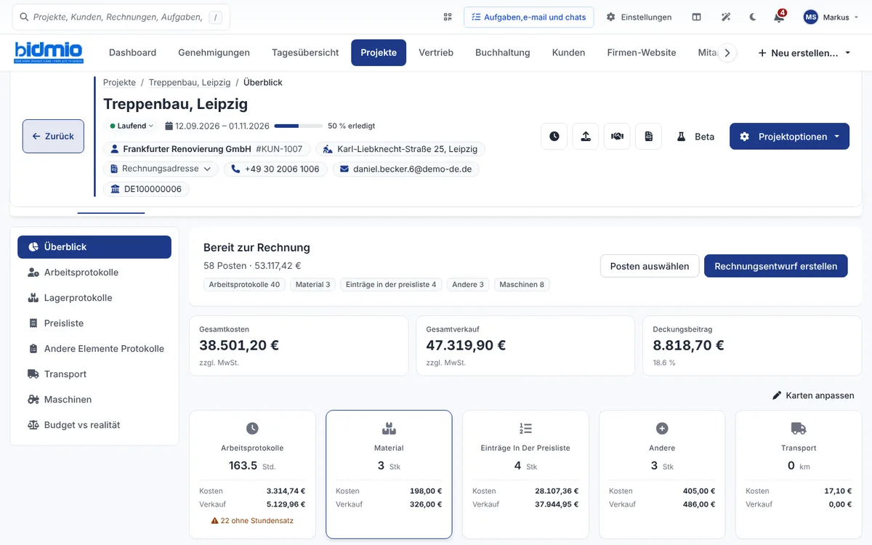Click the 50 % erledigt progress bar
Viewport: 872px width, 545px height.
(299, 126)
